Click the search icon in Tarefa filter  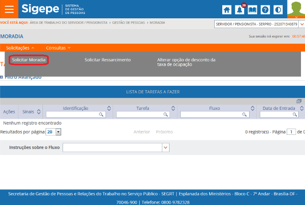166,115
